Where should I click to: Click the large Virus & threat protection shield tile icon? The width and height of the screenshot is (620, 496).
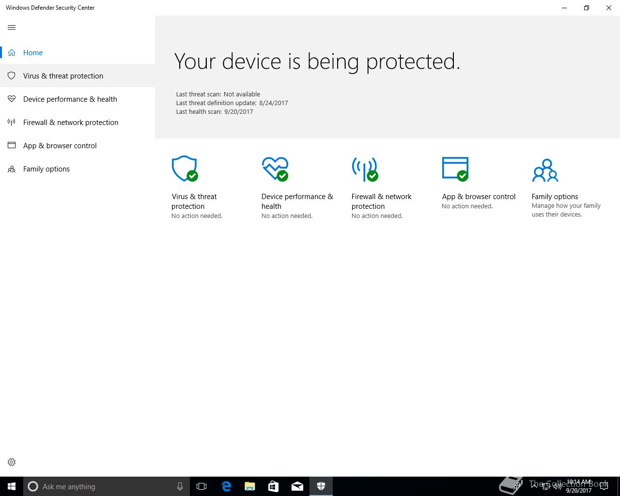185,169
